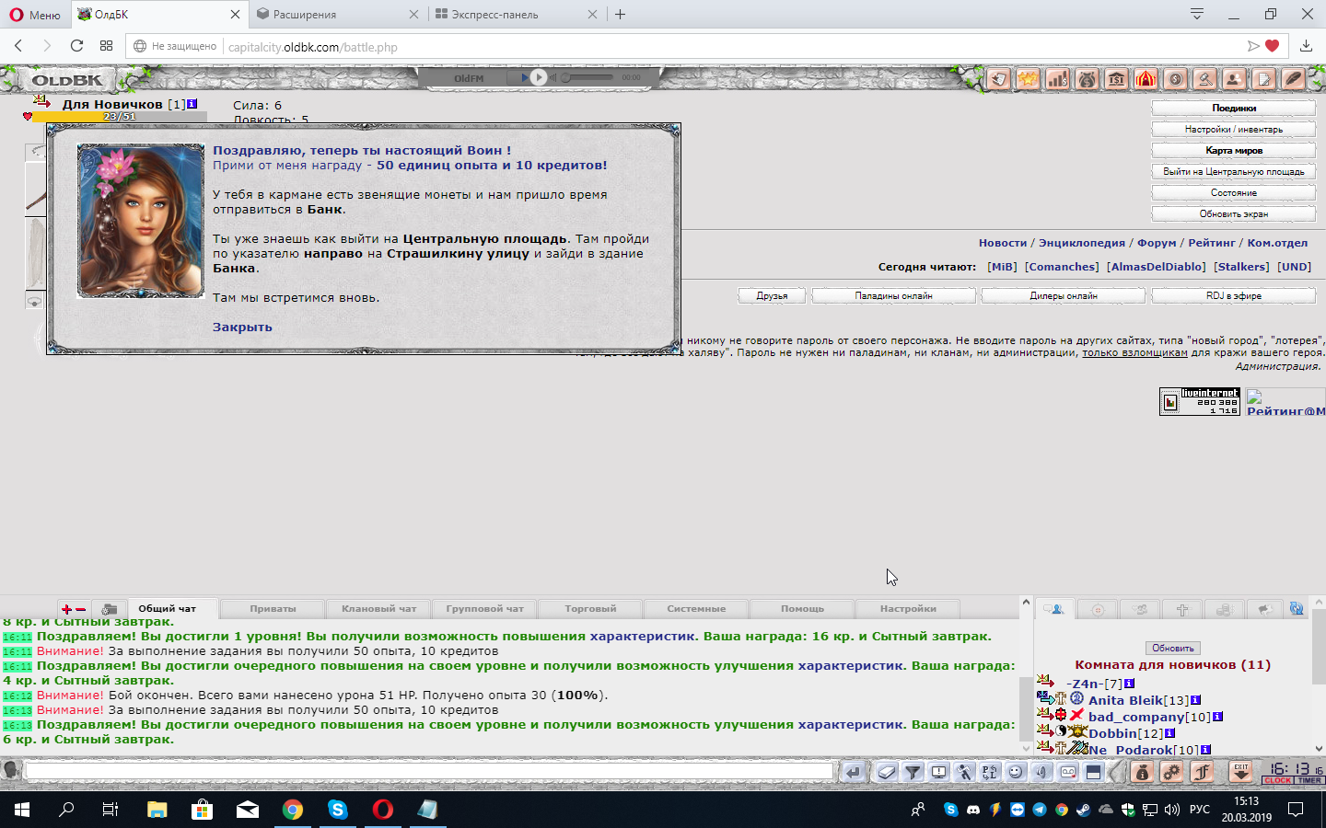This screenshot has width=1326, height=828.
Task: Click Закрыть to close the dialog
Action: coord(242,327)
